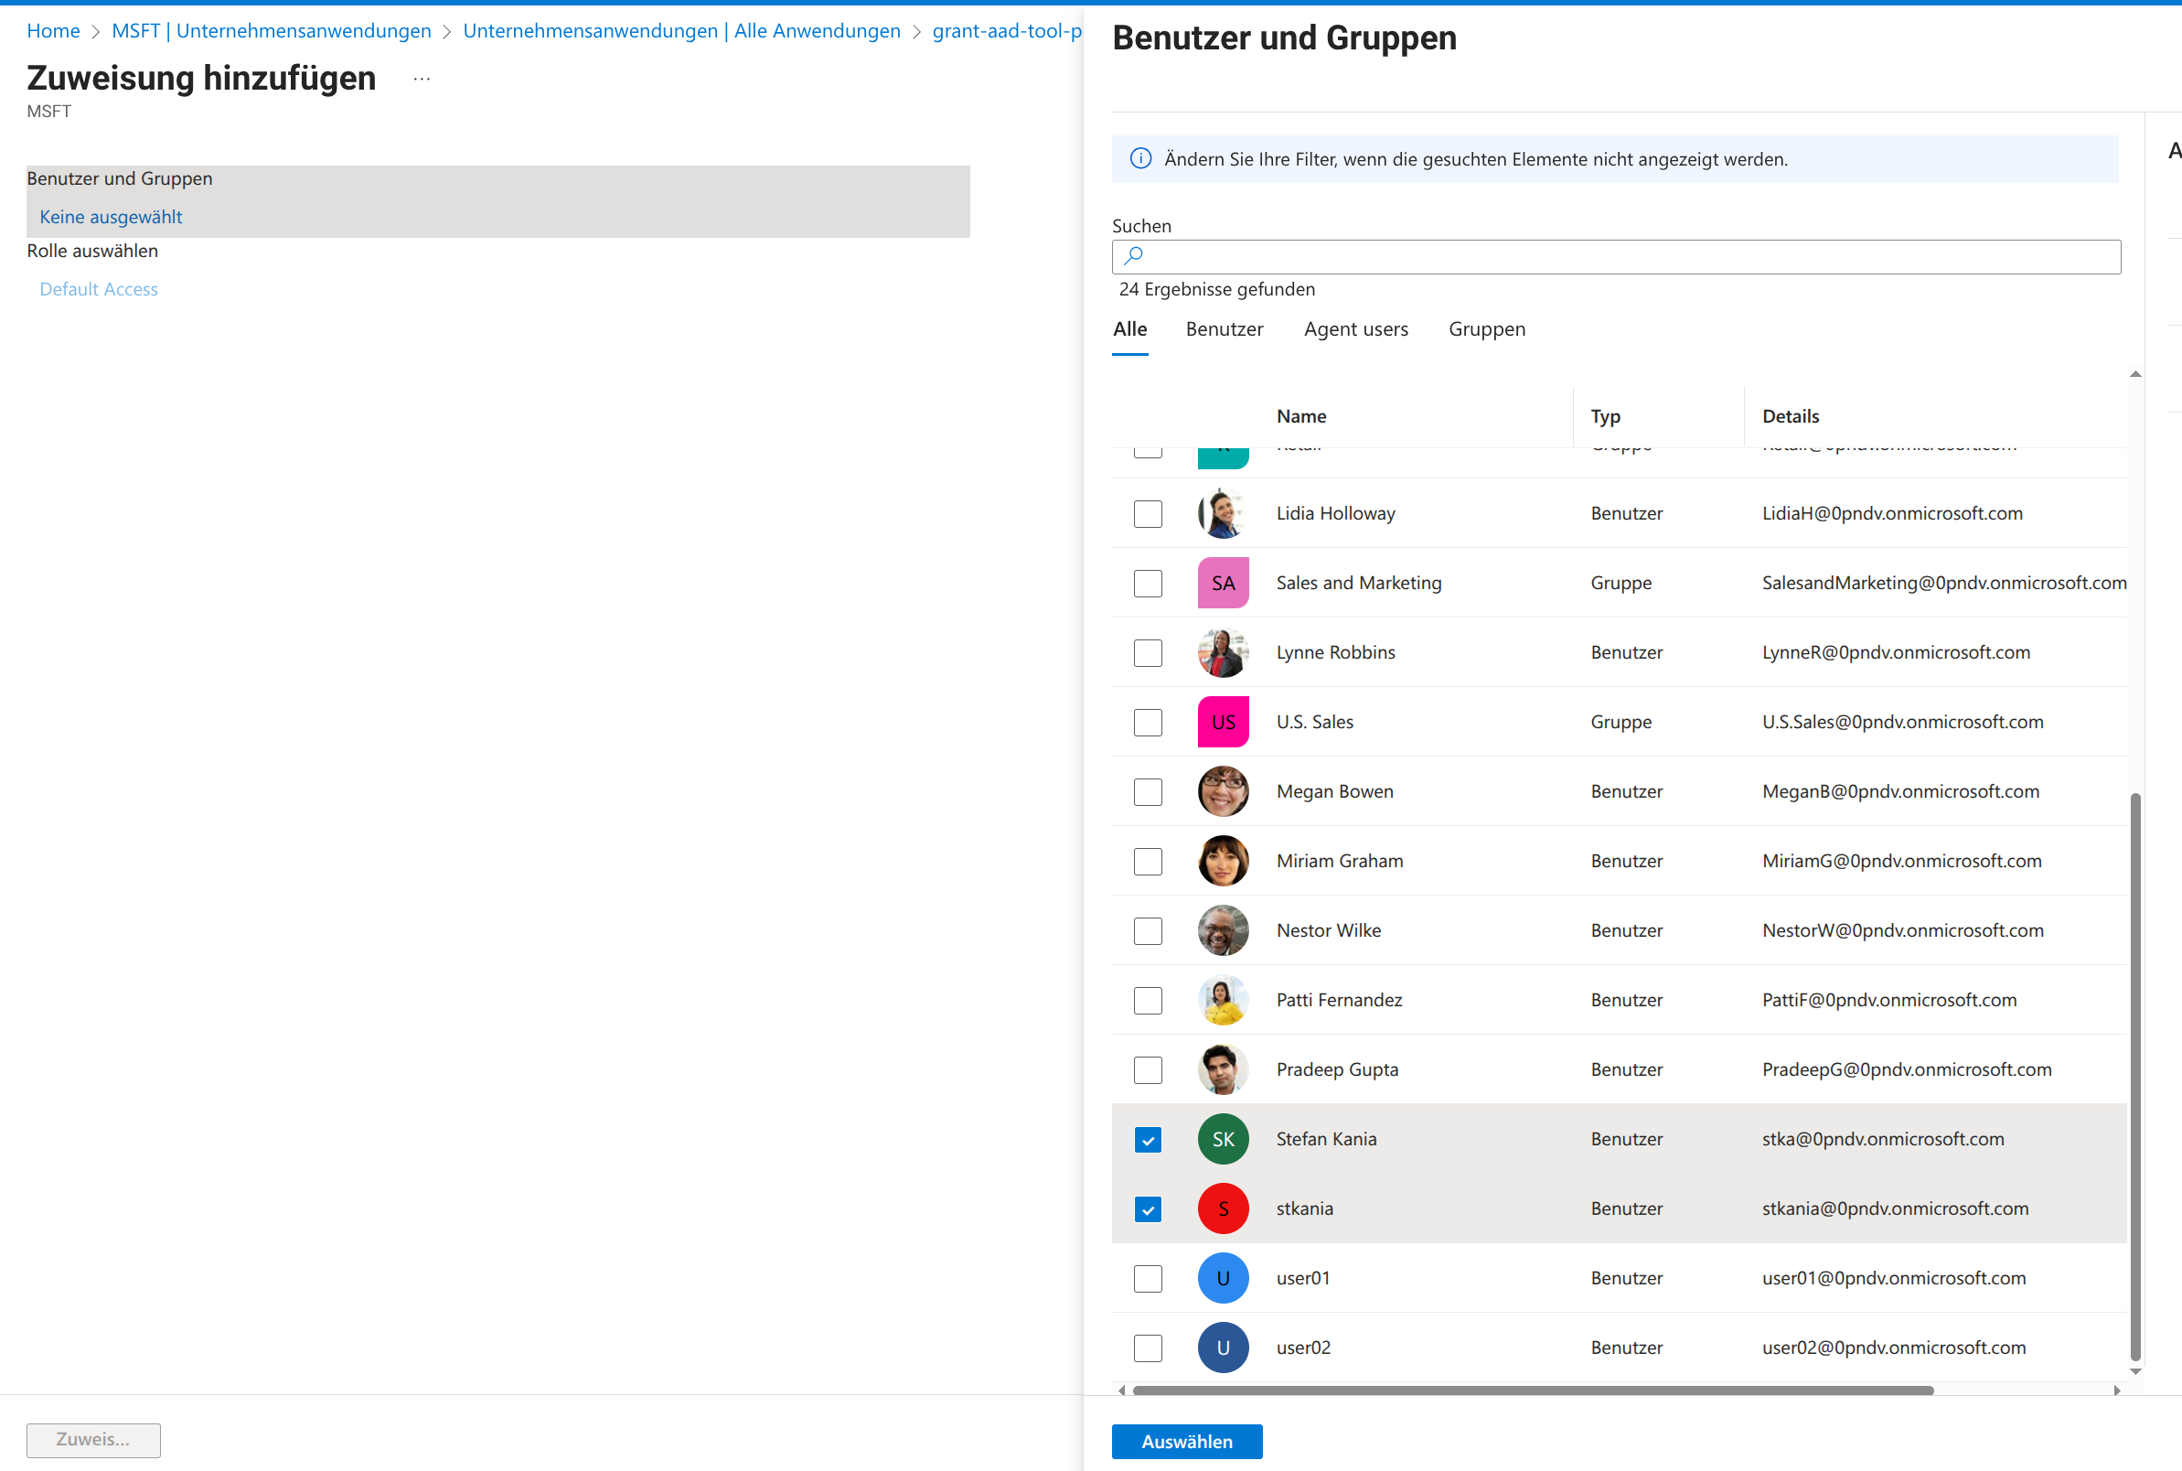The width and height of the screenshot is (2182, 1471).
Task: Click the green SK avatar for Stefan Kania
Action: (x=1223, y=1138)
